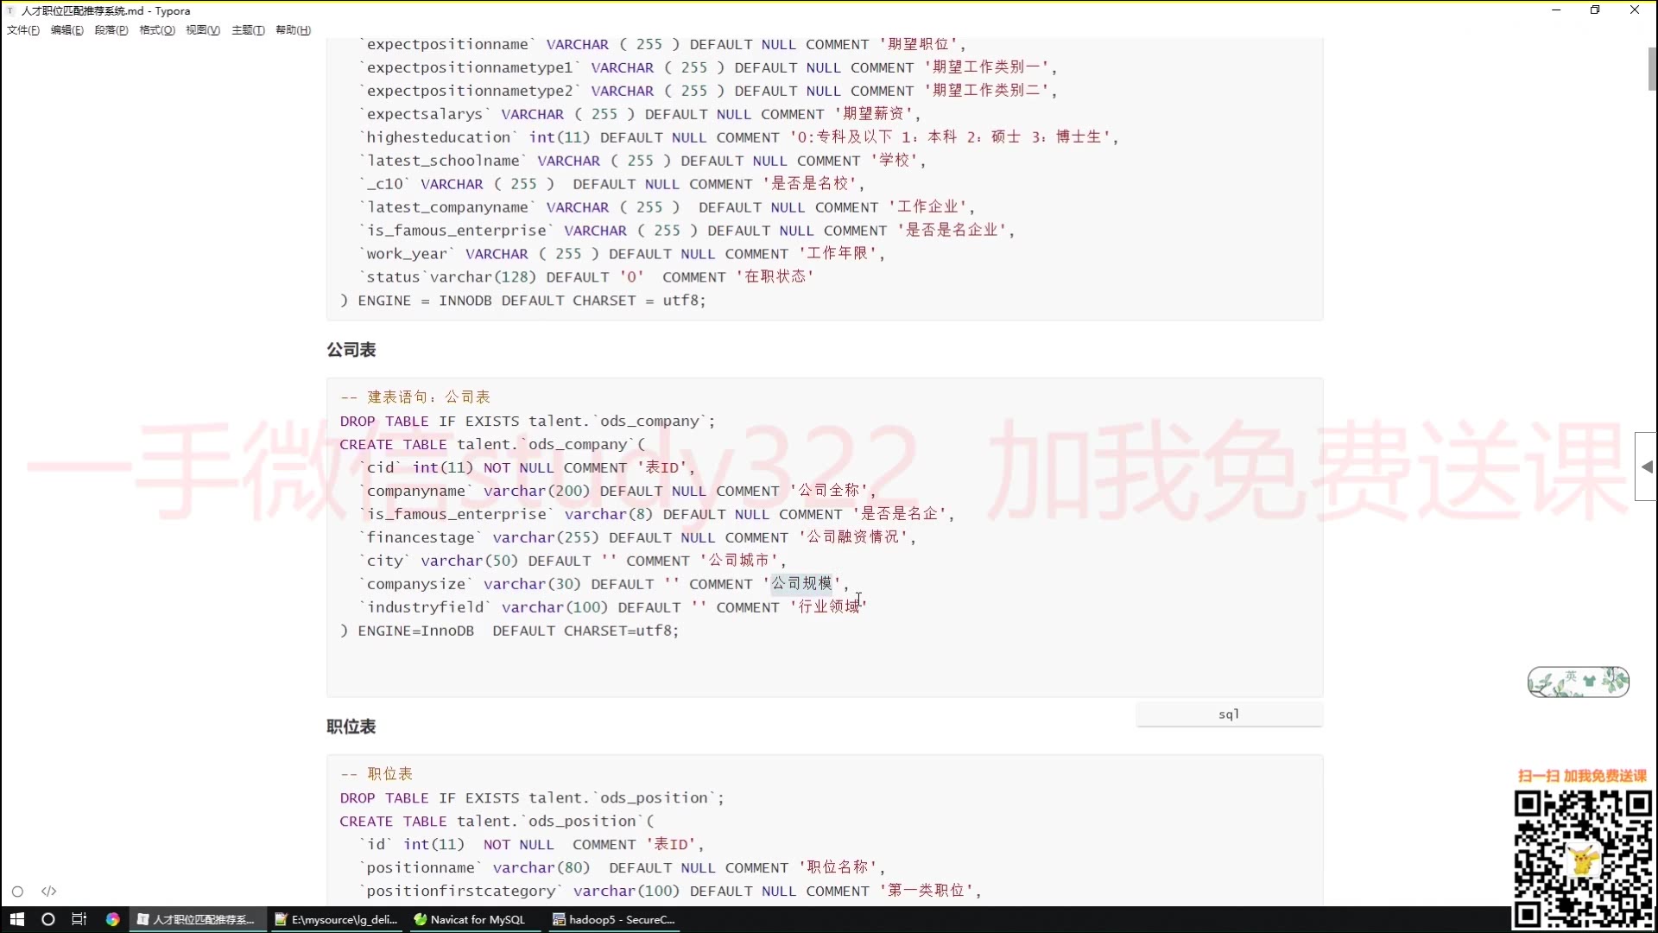Click the 职位表 heading
This screenshot has height=933, width=1658.
(x=351, y=727)
